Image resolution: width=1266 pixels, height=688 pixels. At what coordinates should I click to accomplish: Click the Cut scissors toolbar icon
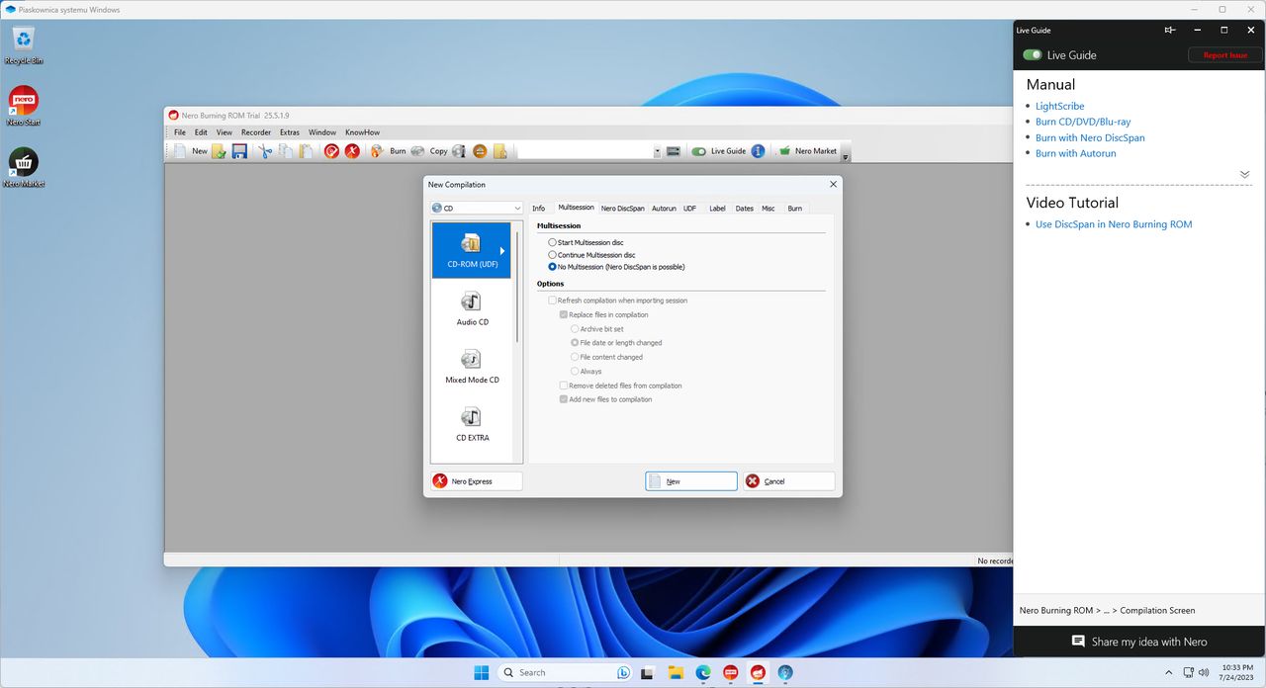(x=265, y=151)
